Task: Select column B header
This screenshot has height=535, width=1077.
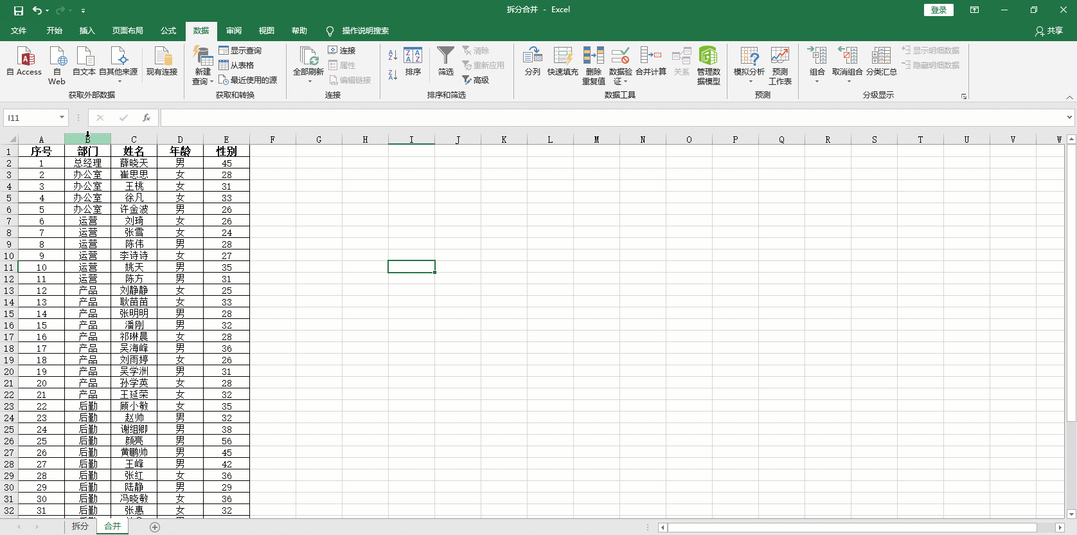Action: tap(87, 139)
